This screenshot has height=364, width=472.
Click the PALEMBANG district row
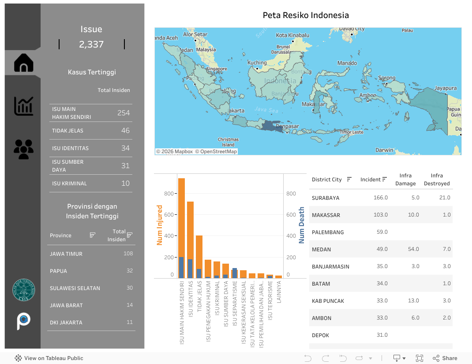381,232
